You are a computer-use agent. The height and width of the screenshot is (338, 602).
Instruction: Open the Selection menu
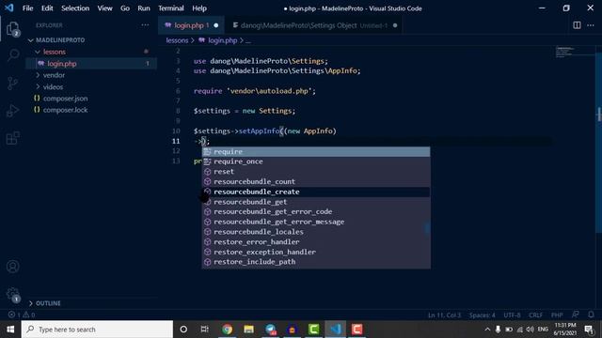(x=75, y=8)
